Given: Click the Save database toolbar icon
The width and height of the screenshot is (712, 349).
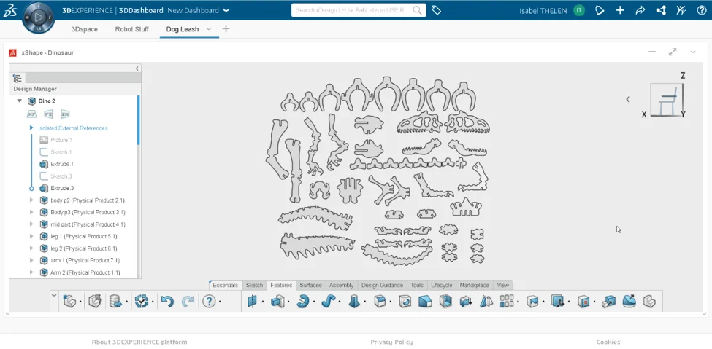Looking at the screenshot, I should 115,302.
